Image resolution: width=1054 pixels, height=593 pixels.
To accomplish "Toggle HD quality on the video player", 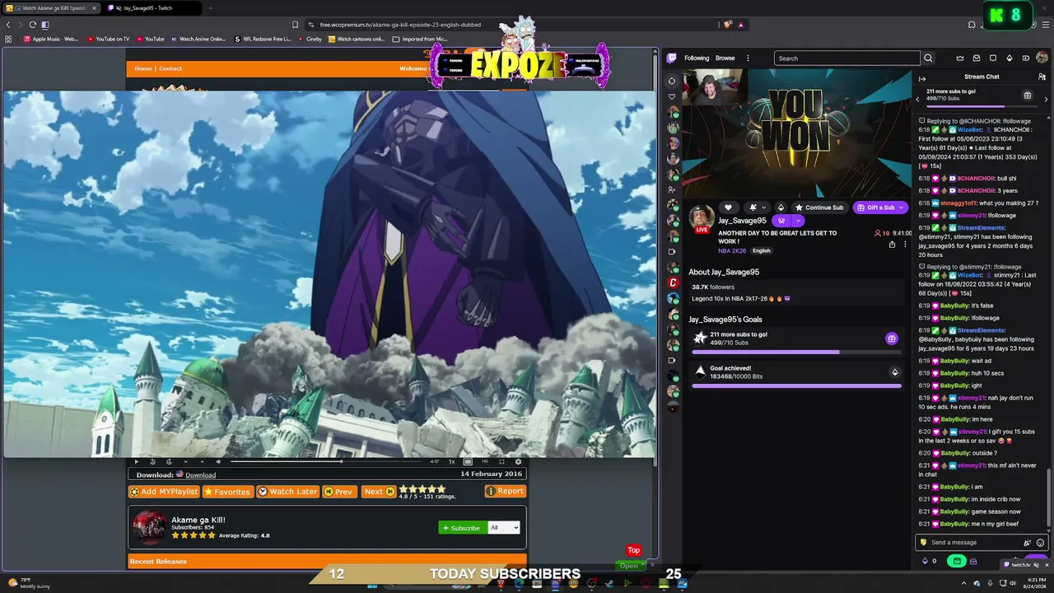I will pyautogui.click(x=485, y=461).
